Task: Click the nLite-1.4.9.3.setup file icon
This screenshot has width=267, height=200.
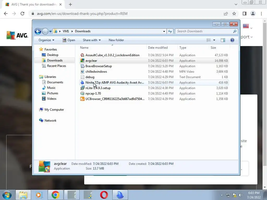Action: coord(82,88)
